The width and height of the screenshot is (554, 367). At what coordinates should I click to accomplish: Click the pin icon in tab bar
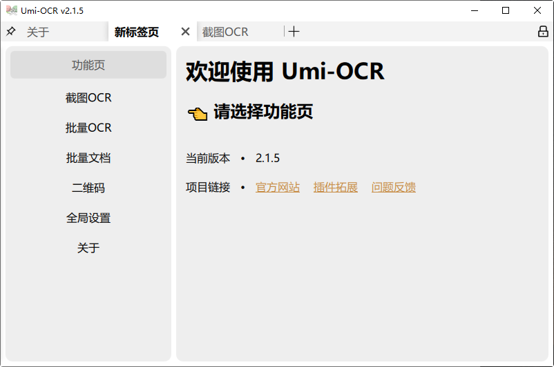(11, 32)
